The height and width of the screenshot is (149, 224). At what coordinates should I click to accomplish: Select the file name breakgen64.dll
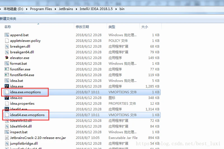tap(22, 52)
